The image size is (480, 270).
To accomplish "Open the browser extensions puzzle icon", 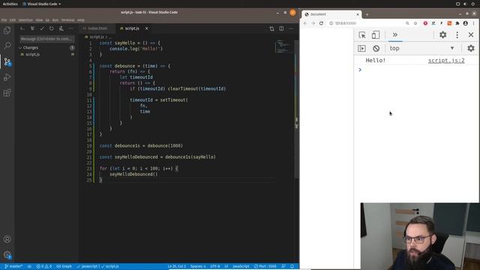I will click(x=457, y=23).
